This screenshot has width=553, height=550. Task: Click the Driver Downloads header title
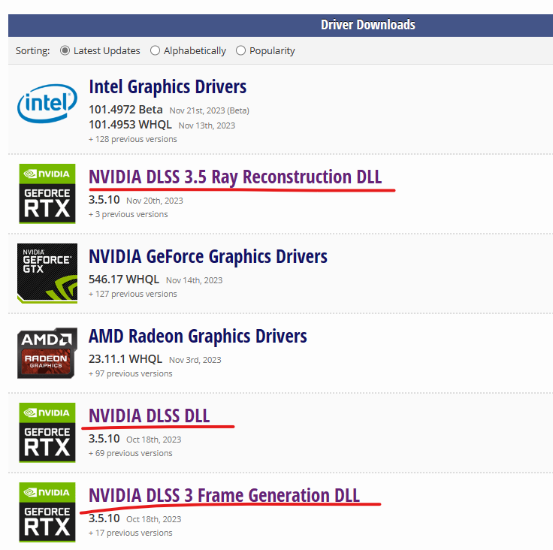pos(368,25)
